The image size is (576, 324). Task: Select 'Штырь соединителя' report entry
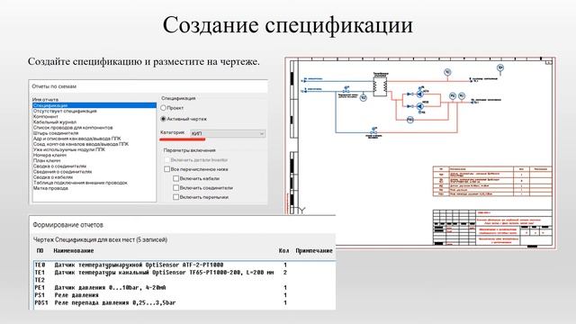pyautogui.click(x=56, y=133)
